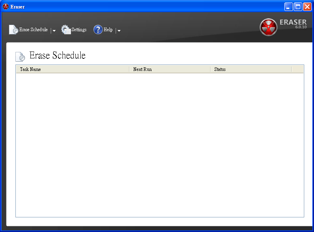Open the Help dropdown arrow
The width and height of the screenshot is (314, 232).
(119, 30)
